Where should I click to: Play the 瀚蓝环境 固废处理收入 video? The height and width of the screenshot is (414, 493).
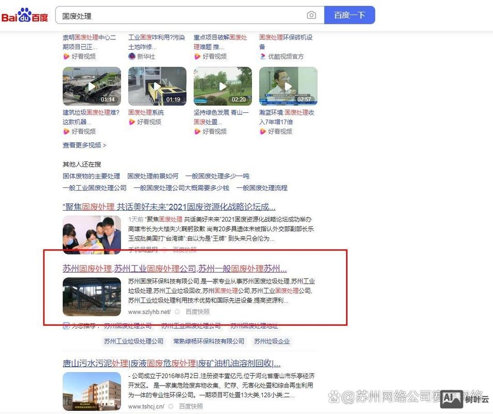[288, 85]
